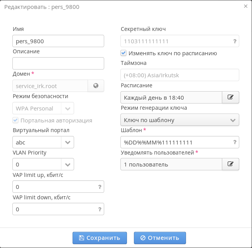The width and height of the screenshot is (252, 248).
Task: Click the Шаблон template input field
Action: pos(176,142)
